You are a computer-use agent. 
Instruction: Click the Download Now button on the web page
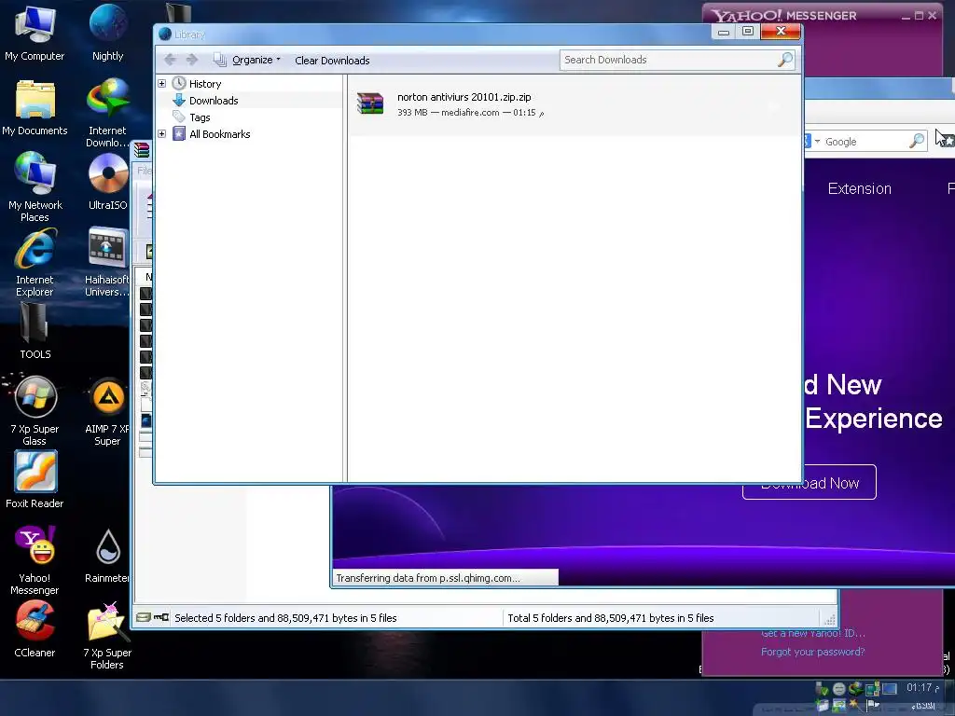click(x=810, y=482)
